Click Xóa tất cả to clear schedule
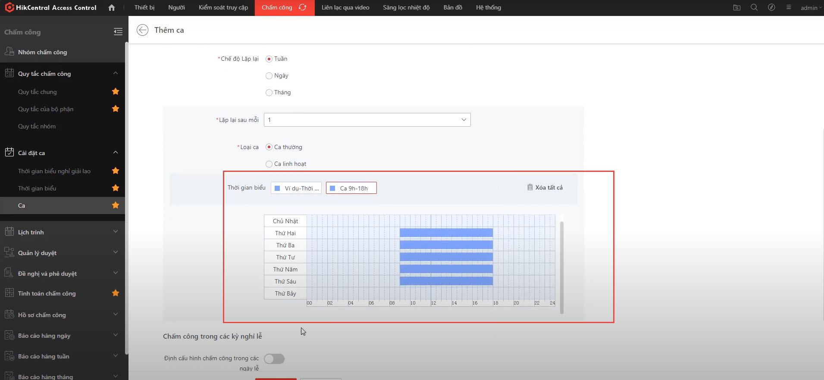Image resolution: width=824 pixels, height=380 pixels. click(x=545, y=187)
